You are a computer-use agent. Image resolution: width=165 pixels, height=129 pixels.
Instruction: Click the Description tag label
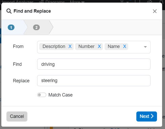[54, 46]
